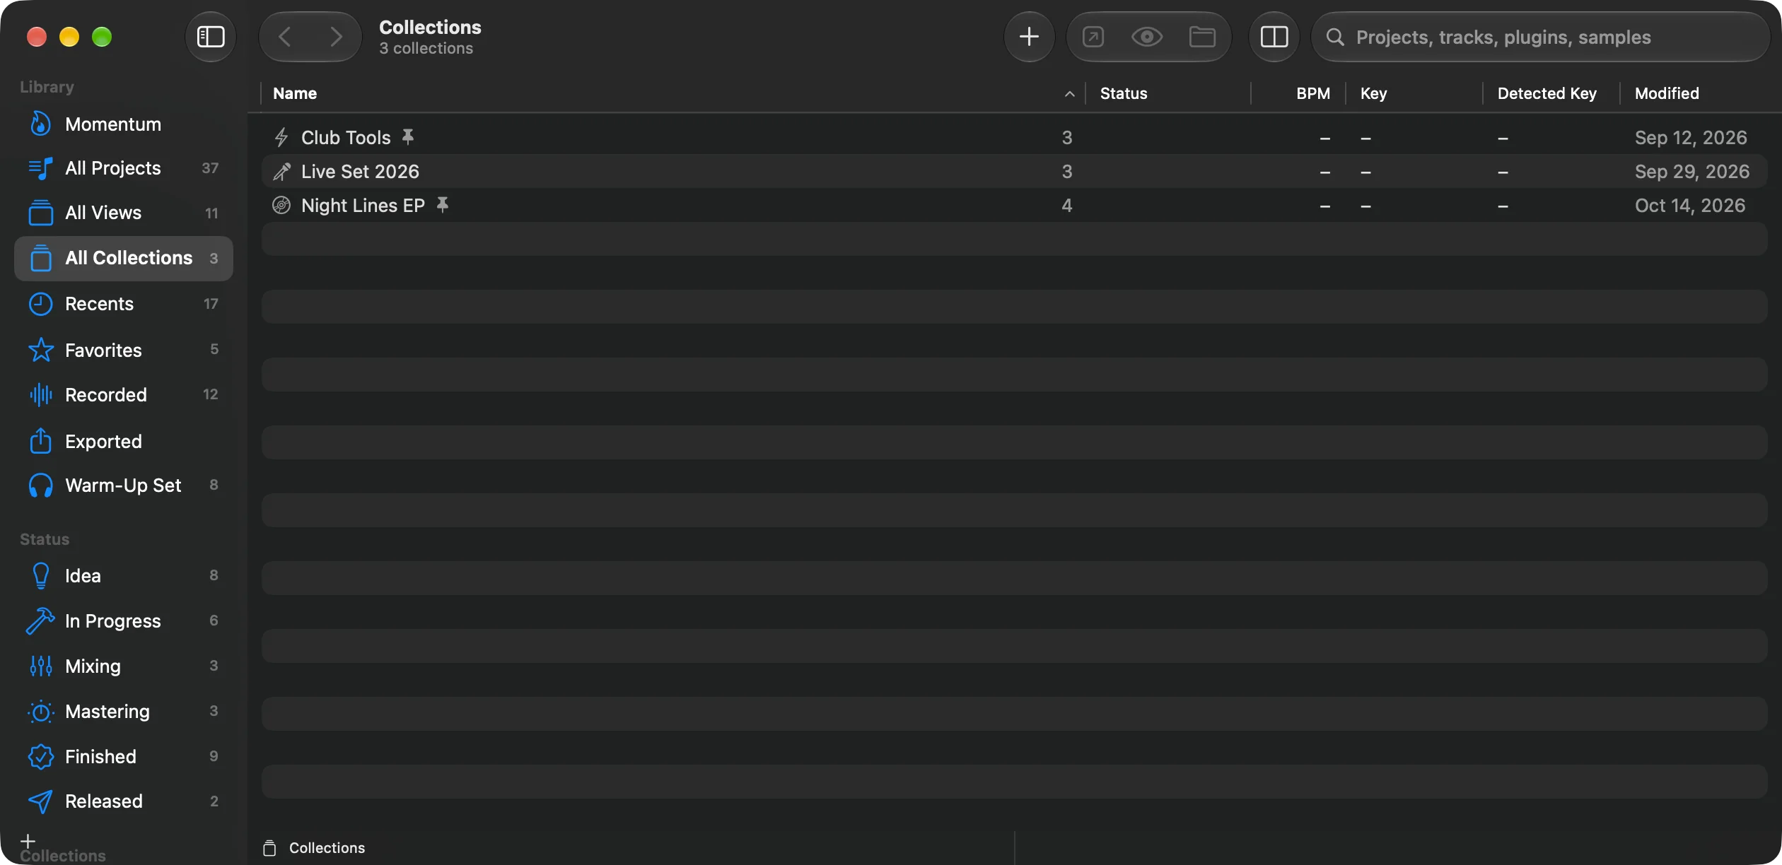
Task: Click the plus icon above Collections section
Action: tap(28, 841)
